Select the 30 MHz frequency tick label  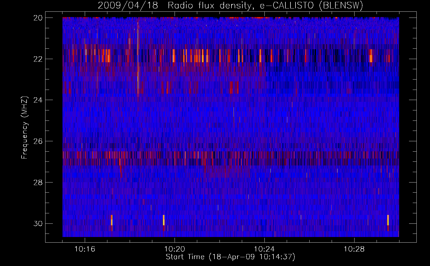38,224
